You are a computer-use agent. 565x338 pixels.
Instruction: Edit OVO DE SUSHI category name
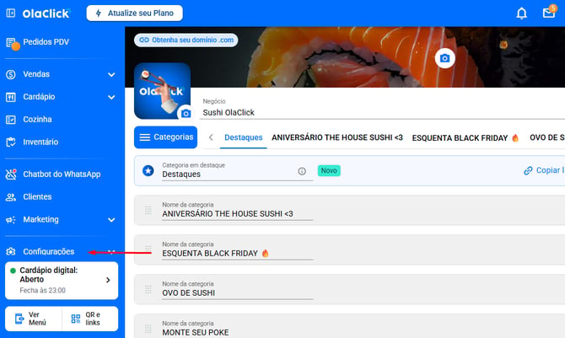(x=238, y=293)
